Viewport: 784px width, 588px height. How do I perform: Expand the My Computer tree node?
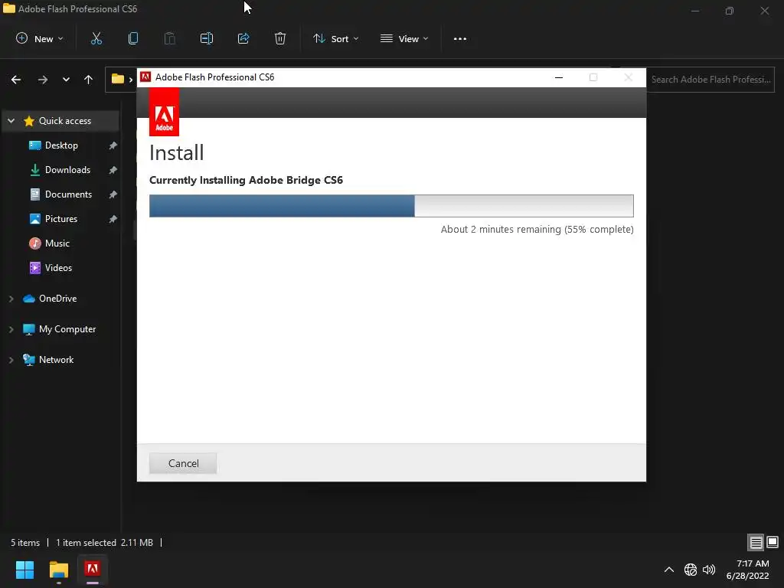click(11, 329)
